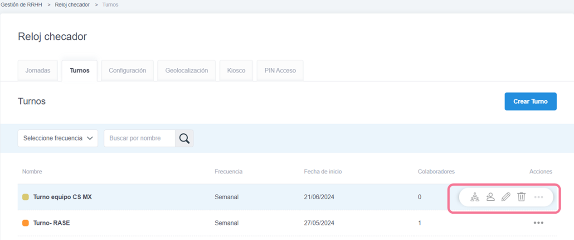Click the magnifying glass search button

point(184,138)
